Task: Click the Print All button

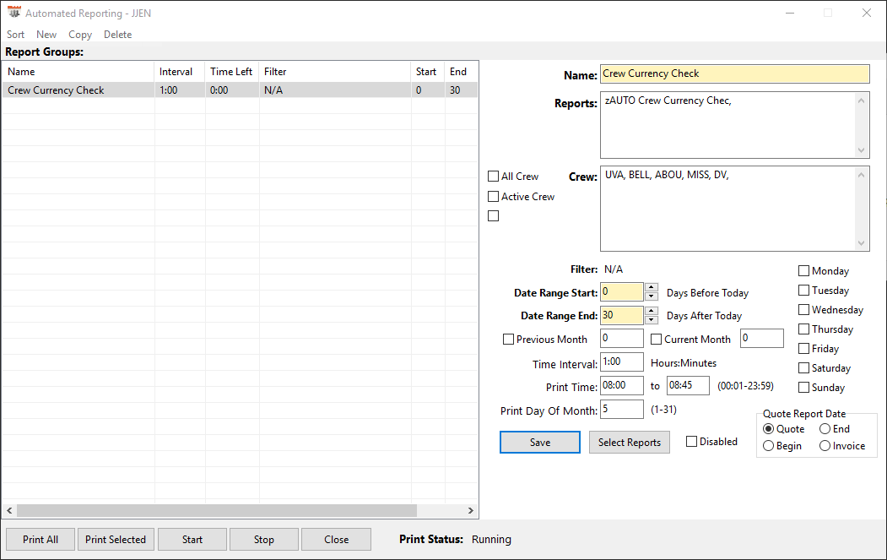Action: (41, 540)
